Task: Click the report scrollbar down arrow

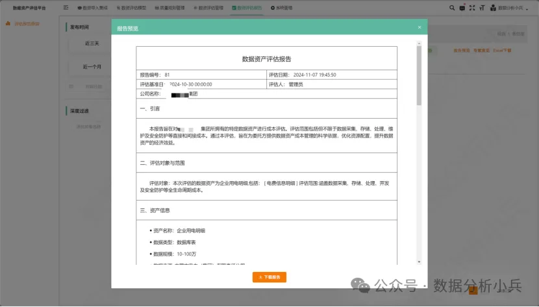Action: 419,262
